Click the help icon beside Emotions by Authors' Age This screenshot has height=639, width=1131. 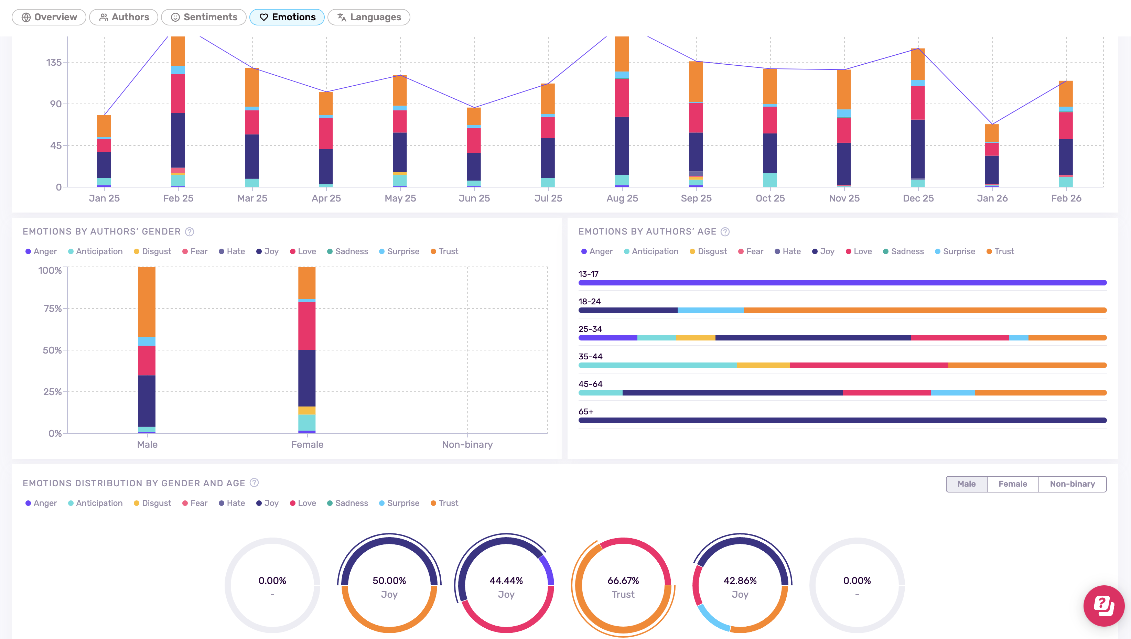pyautogui.click(x=725, y=232)
